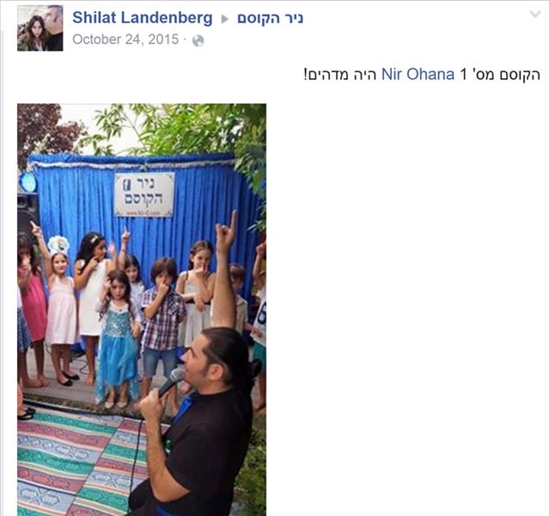Click the globe public privacy icon

tap(198, 40)
